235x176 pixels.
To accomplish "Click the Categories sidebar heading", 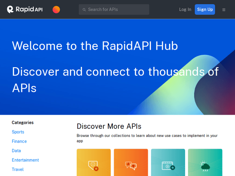I will click(23, 123).
